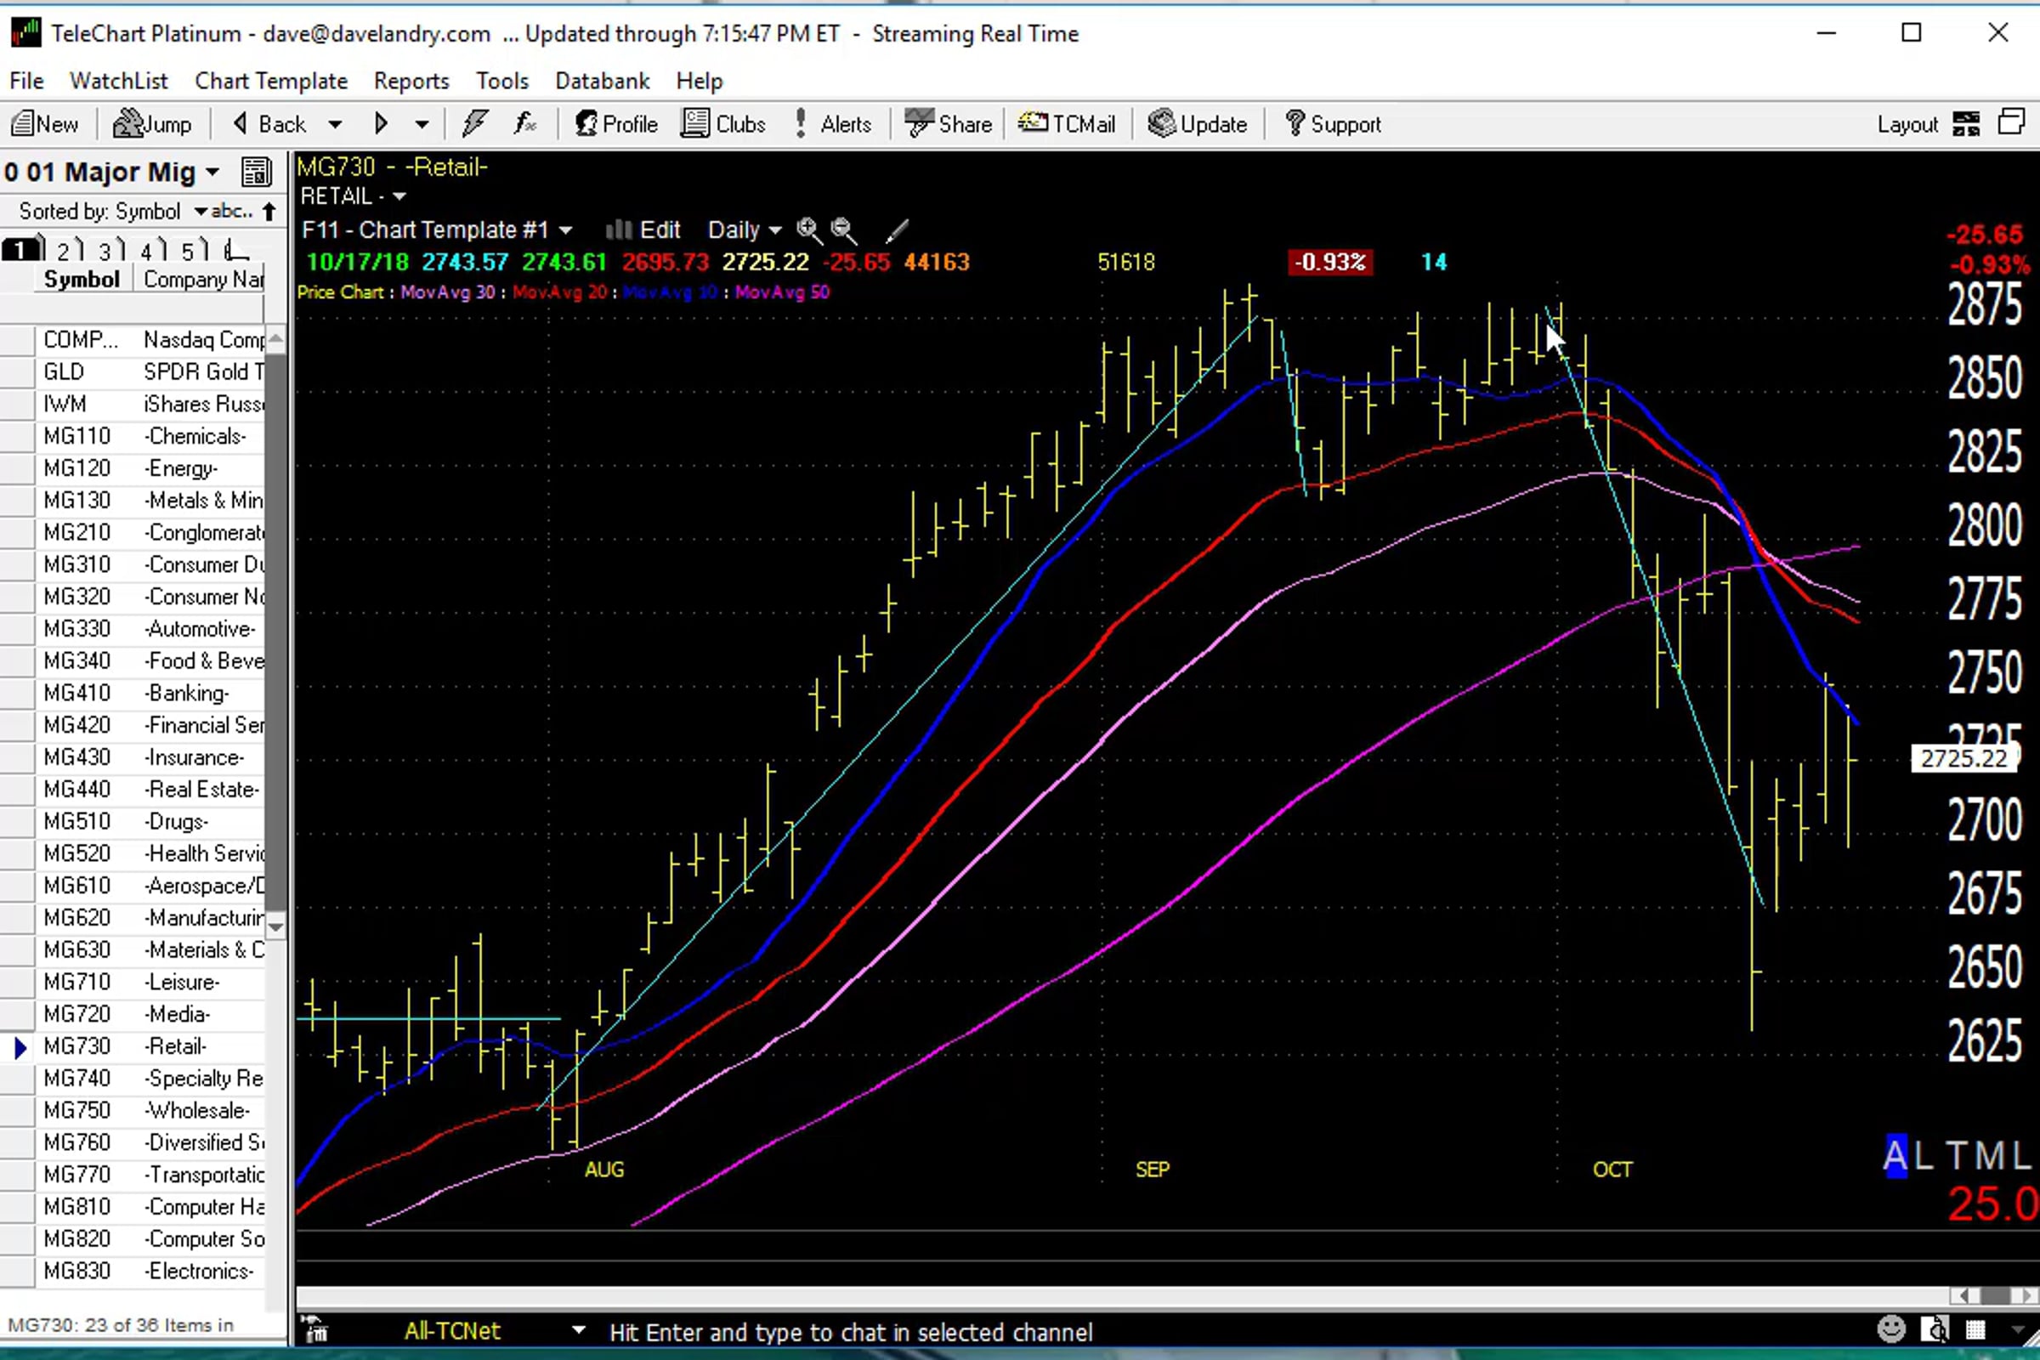The height and width of the screenshot is (1360, 2040).
Task: Click the Update toolbar button
Action: point(1198,124)
